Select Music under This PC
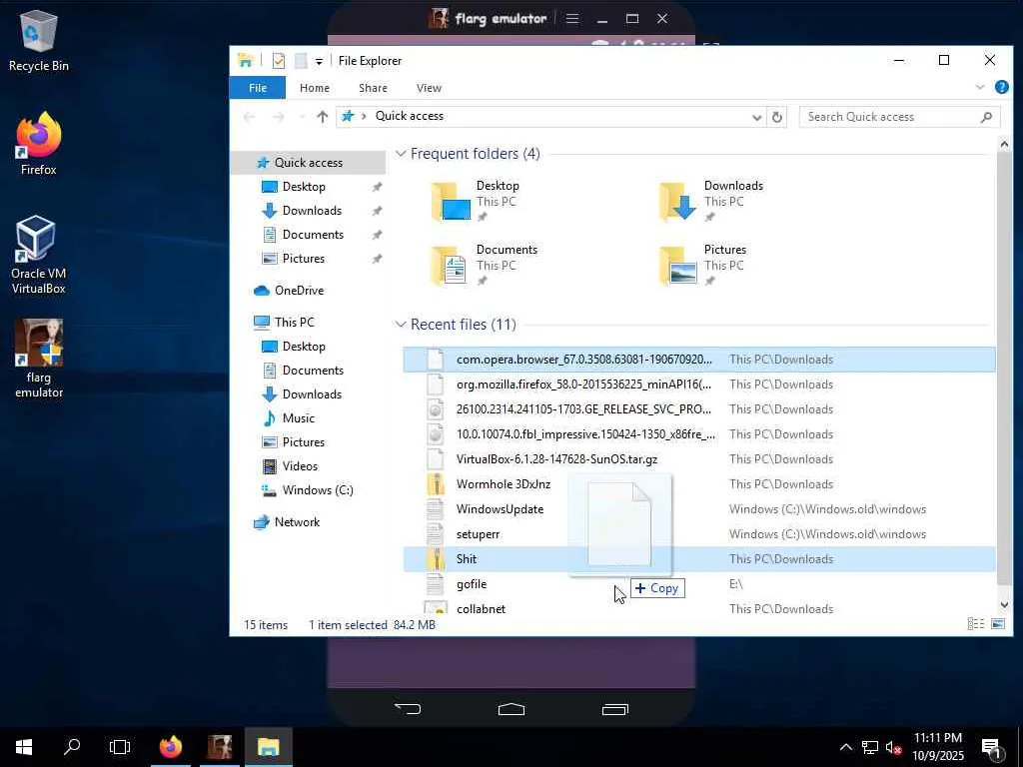1023x767 pixels. (x=298, y=418)
